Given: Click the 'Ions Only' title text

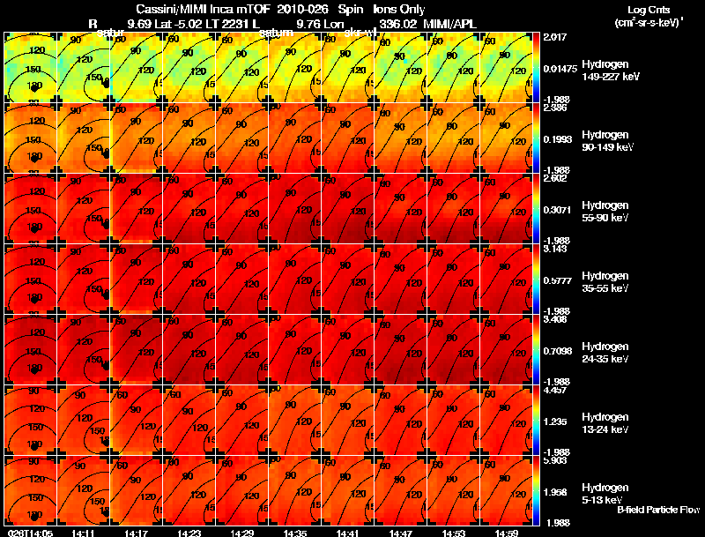Looking at the screenshot, I should (399, 10).
